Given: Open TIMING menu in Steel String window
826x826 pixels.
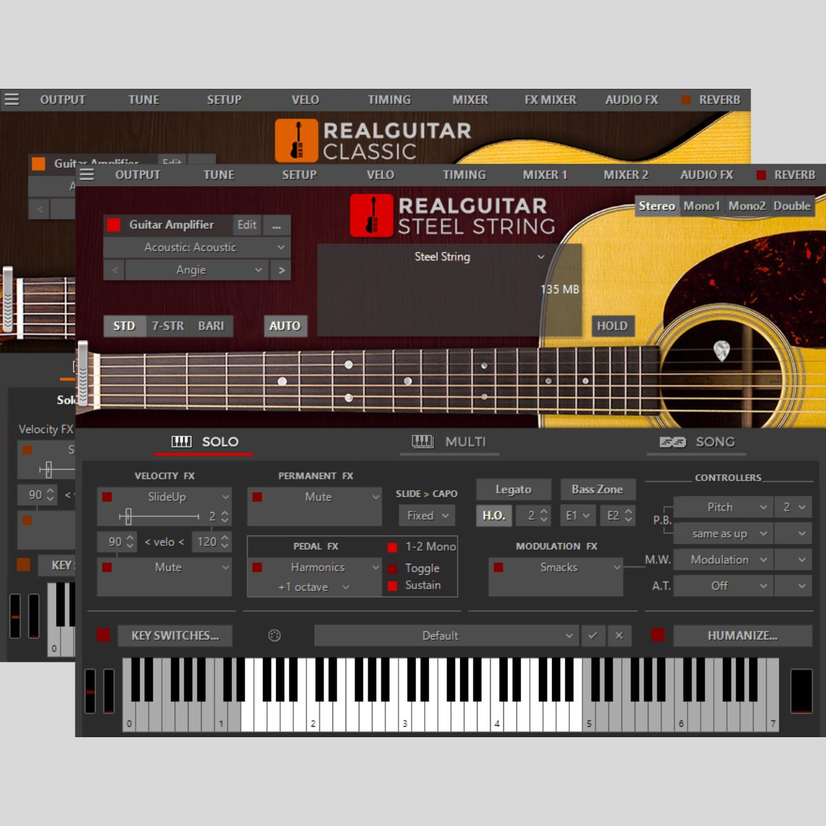Looking at the screenshot, I should [x=464, y=175].
